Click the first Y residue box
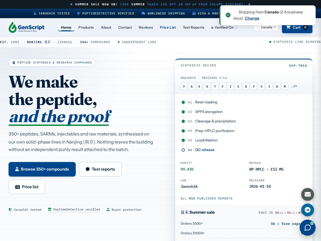 184,86
